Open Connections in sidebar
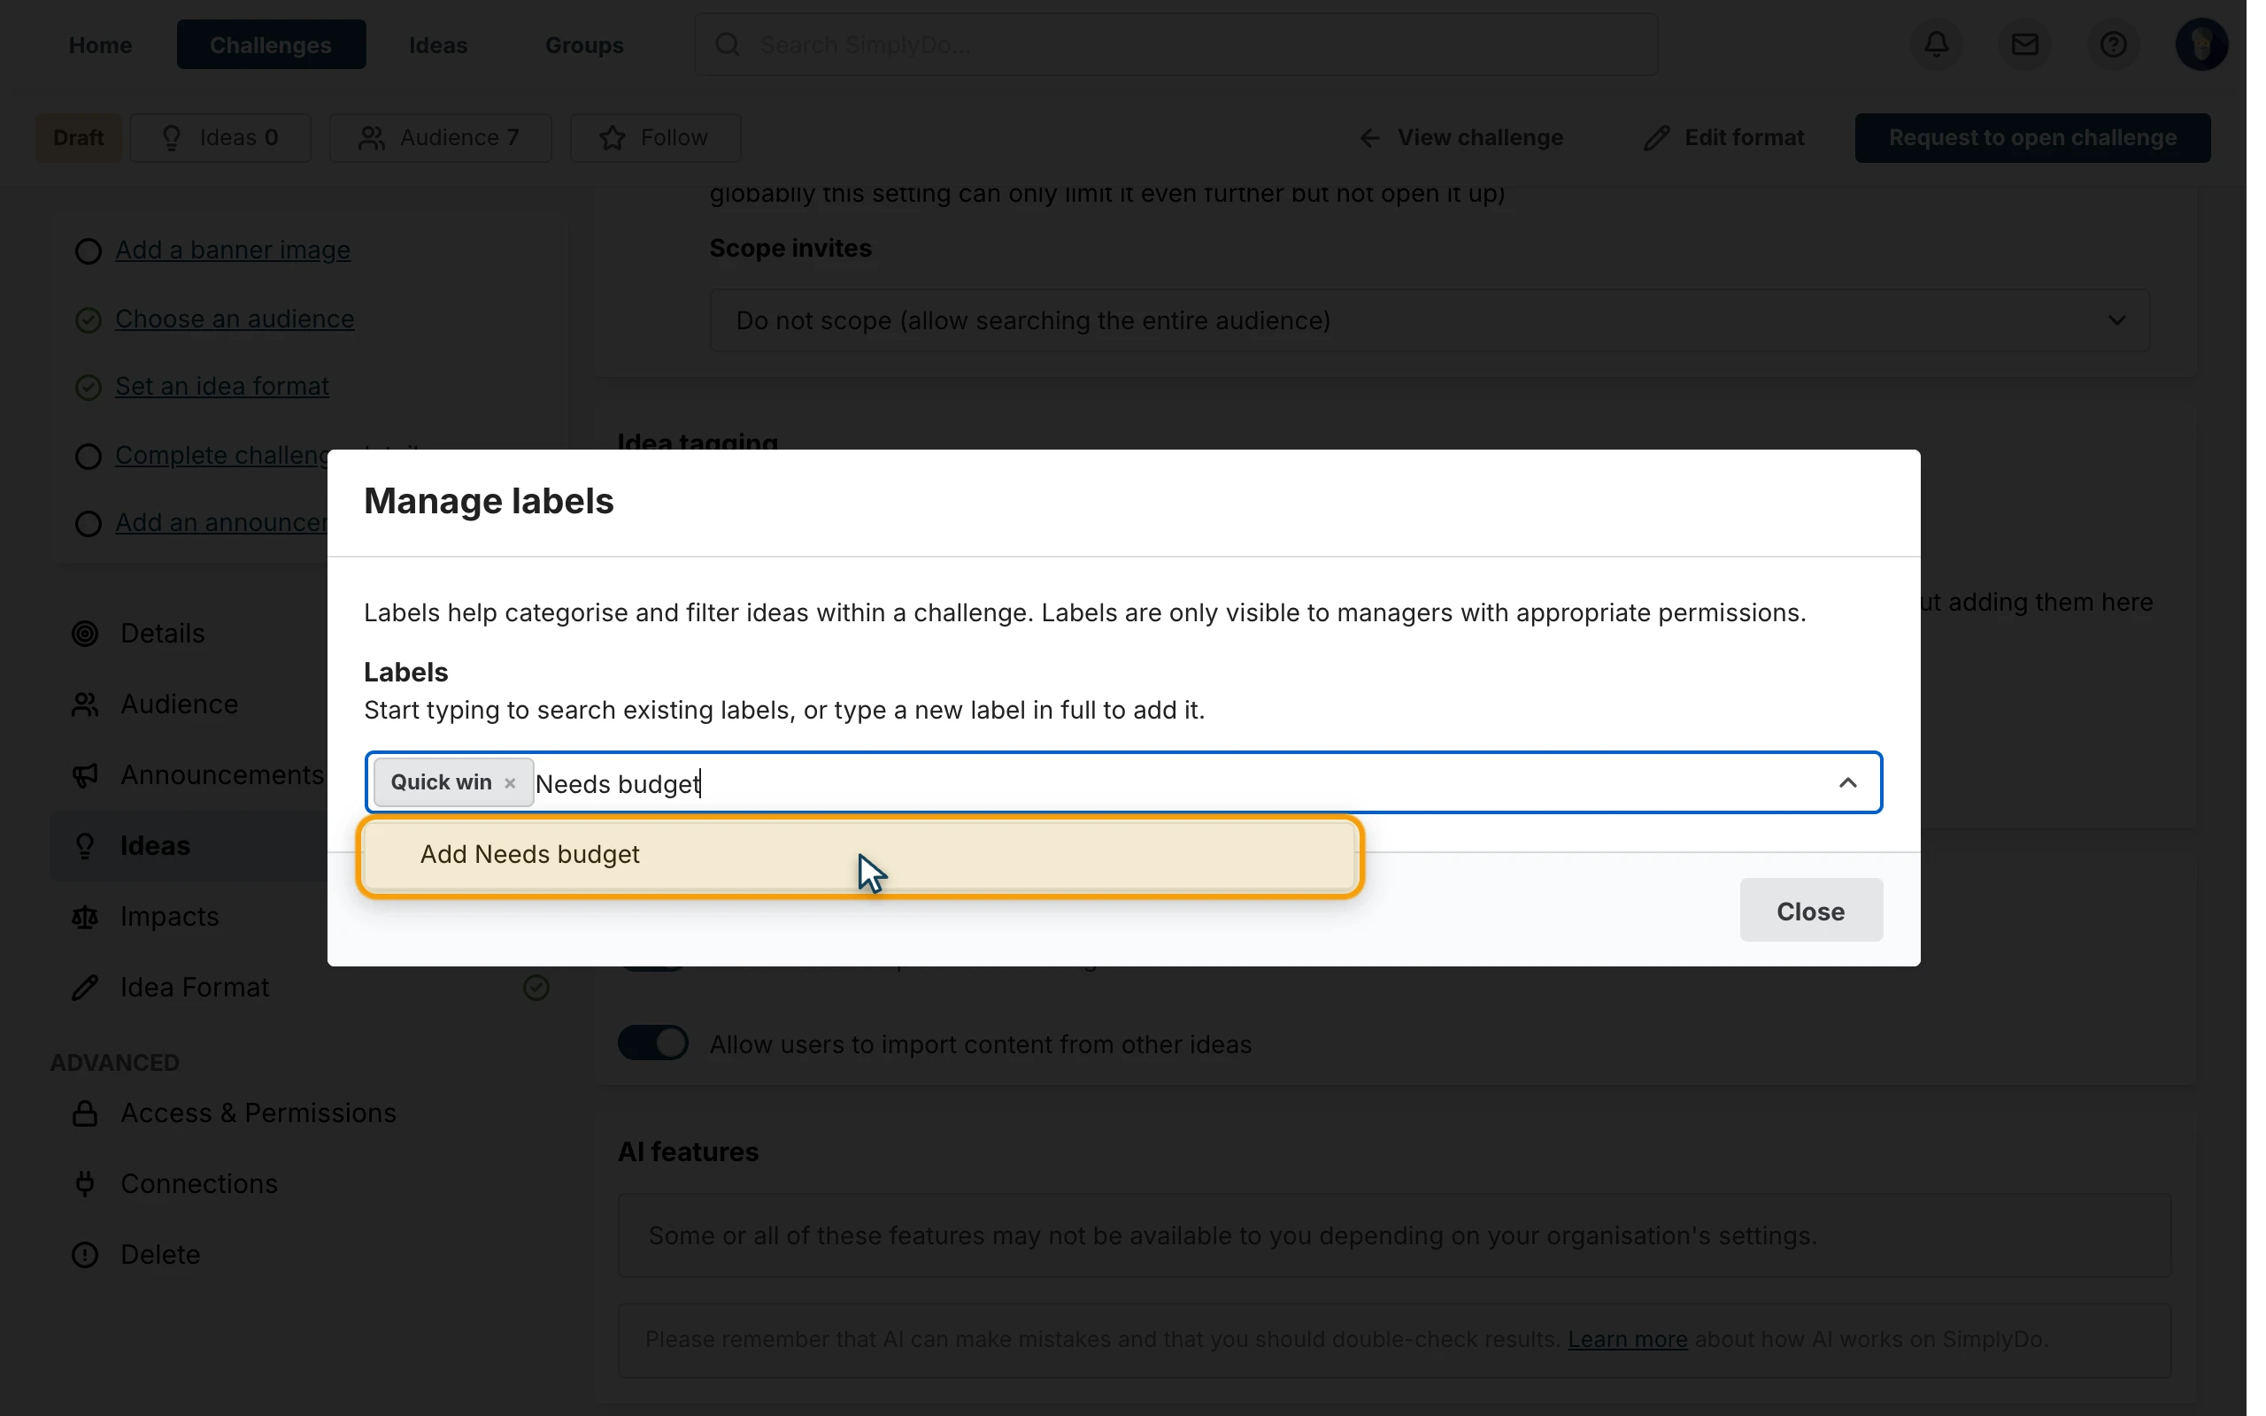This screenshot has height=1416, width=2266. click(198, 1184)
